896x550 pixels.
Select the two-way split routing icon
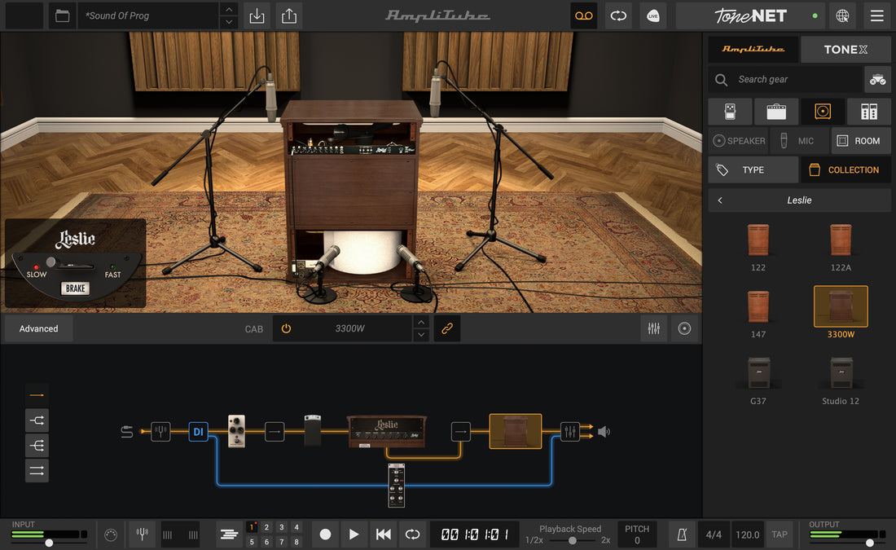coord(37,420)
